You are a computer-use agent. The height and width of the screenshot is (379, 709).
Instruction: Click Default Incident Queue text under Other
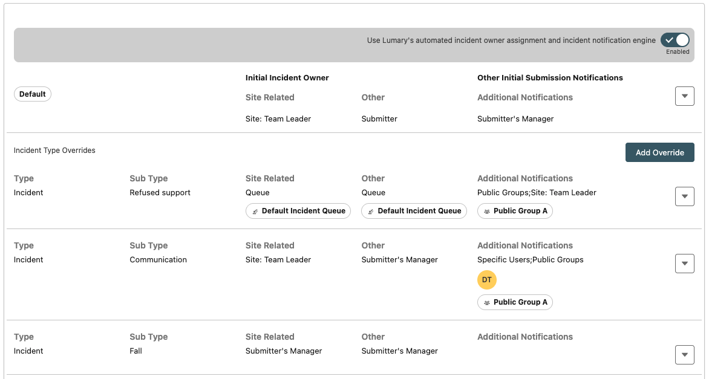pyautogui.click(x=419, y=211)
